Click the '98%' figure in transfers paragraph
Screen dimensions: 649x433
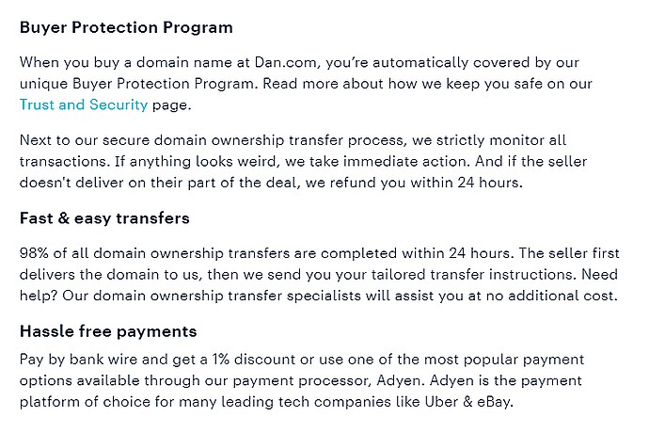pyautogui.click(x=34, y=253)
